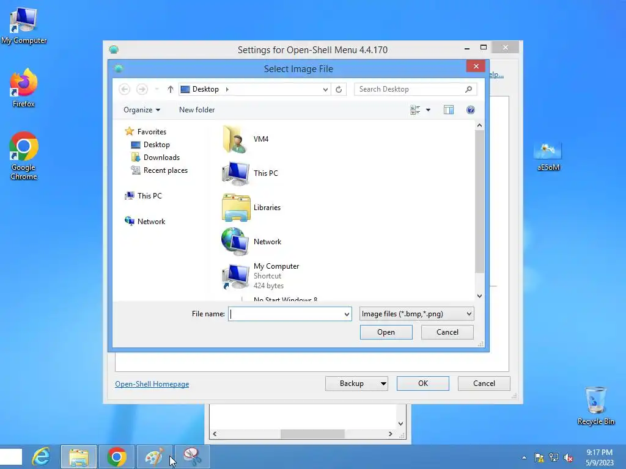Open the Recycle Bin on desktop
The width and height of the screenshot is (626, 469).
[595, 405]
